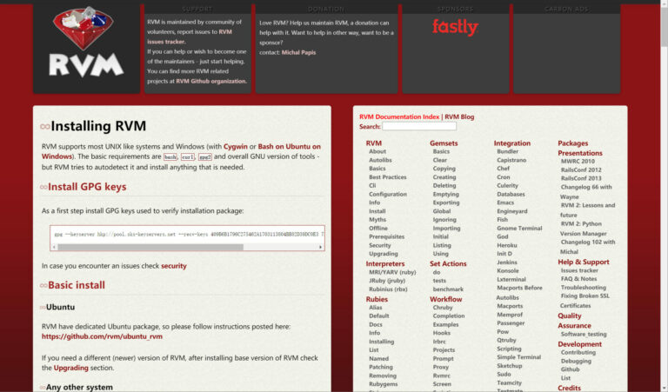This screenshot has width=668, height=392.
Task: Open the Integration section heading
Action: click(x=512, y=143)
